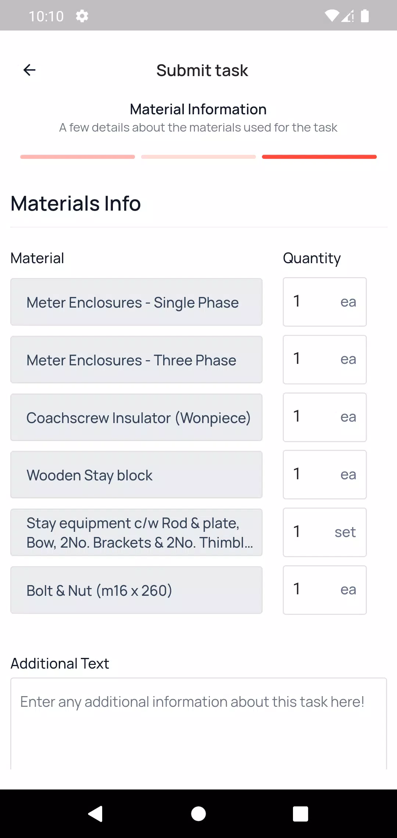Edit quantity for Bolt & Nut
The image size is (397, 838).
click(x=325, y=590)
